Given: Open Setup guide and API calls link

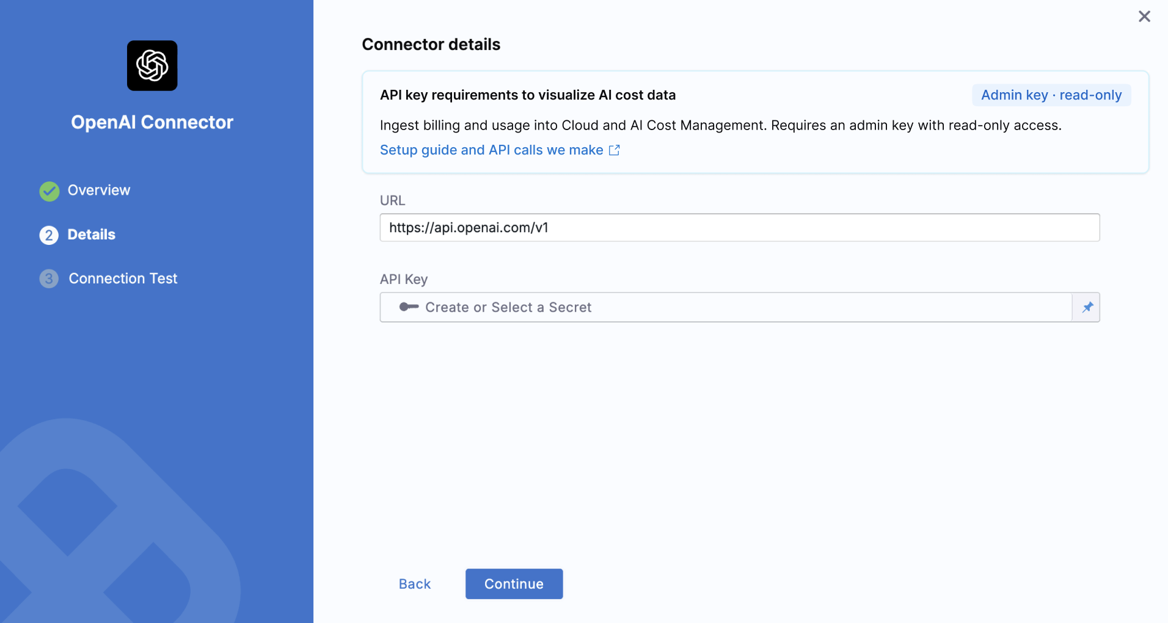Looking at the screenshot, I should point(492,150).
